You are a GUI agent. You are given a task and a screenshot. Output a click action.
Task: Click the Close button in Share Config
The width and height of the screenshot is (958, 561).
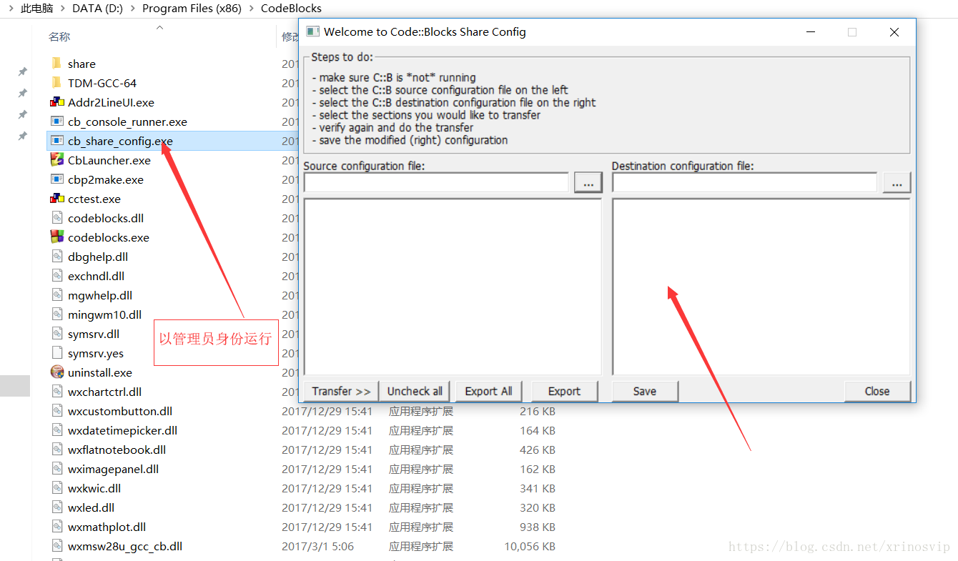pyautogui.click(x=877, y=391)
